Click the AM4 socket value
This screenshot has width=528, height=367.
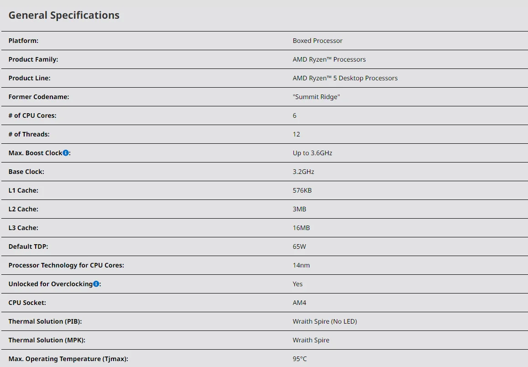tap(299, 303)
